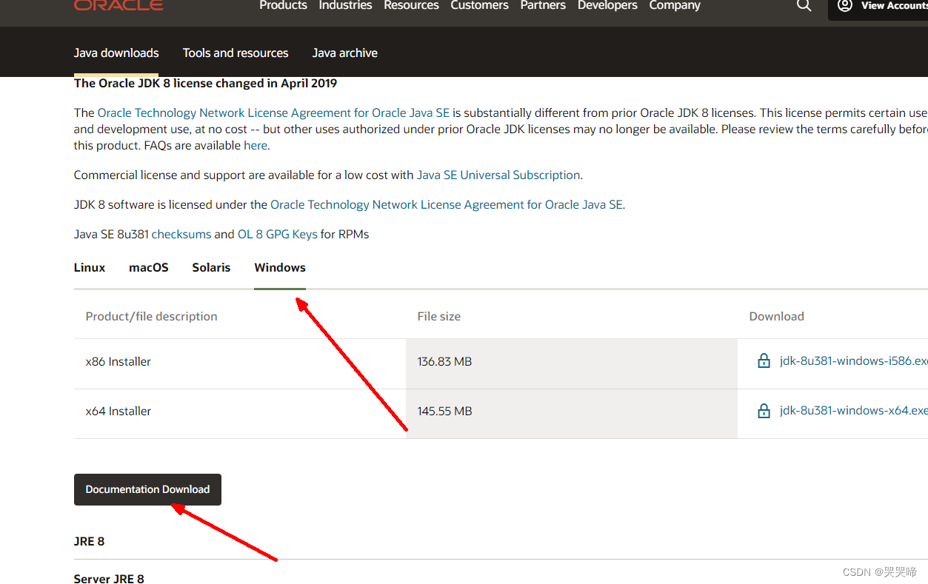Switch to Java archive tab
The height and width of the screenshot is (584, 928).
pyautogui.click(x=344, y=53)
